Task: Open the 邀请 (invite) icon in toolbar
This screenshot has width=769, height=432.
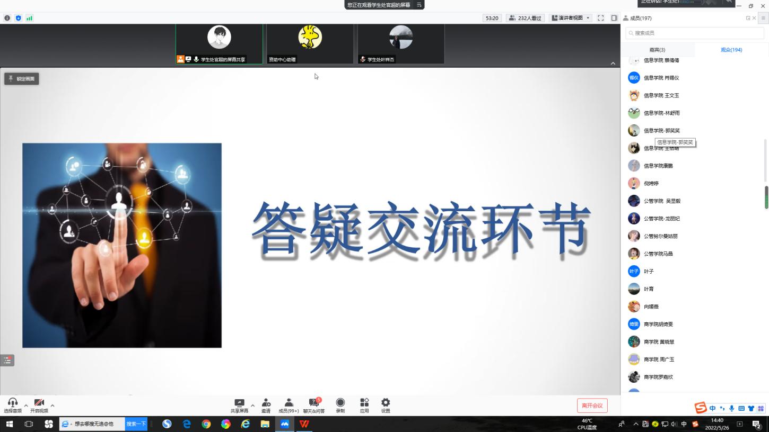Action: tap(266, 405)
